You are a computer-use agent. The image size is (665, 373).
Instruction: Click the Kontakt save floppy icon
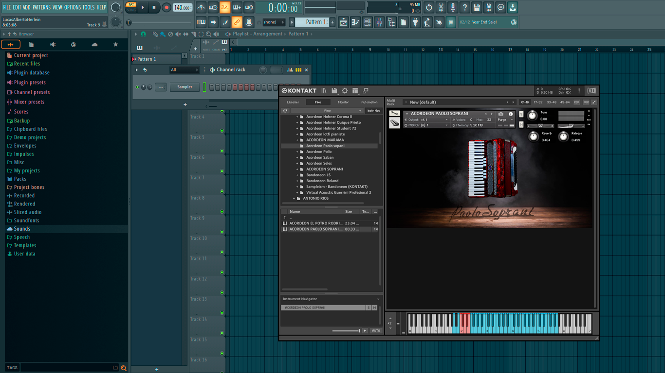(x=334, y=91)
